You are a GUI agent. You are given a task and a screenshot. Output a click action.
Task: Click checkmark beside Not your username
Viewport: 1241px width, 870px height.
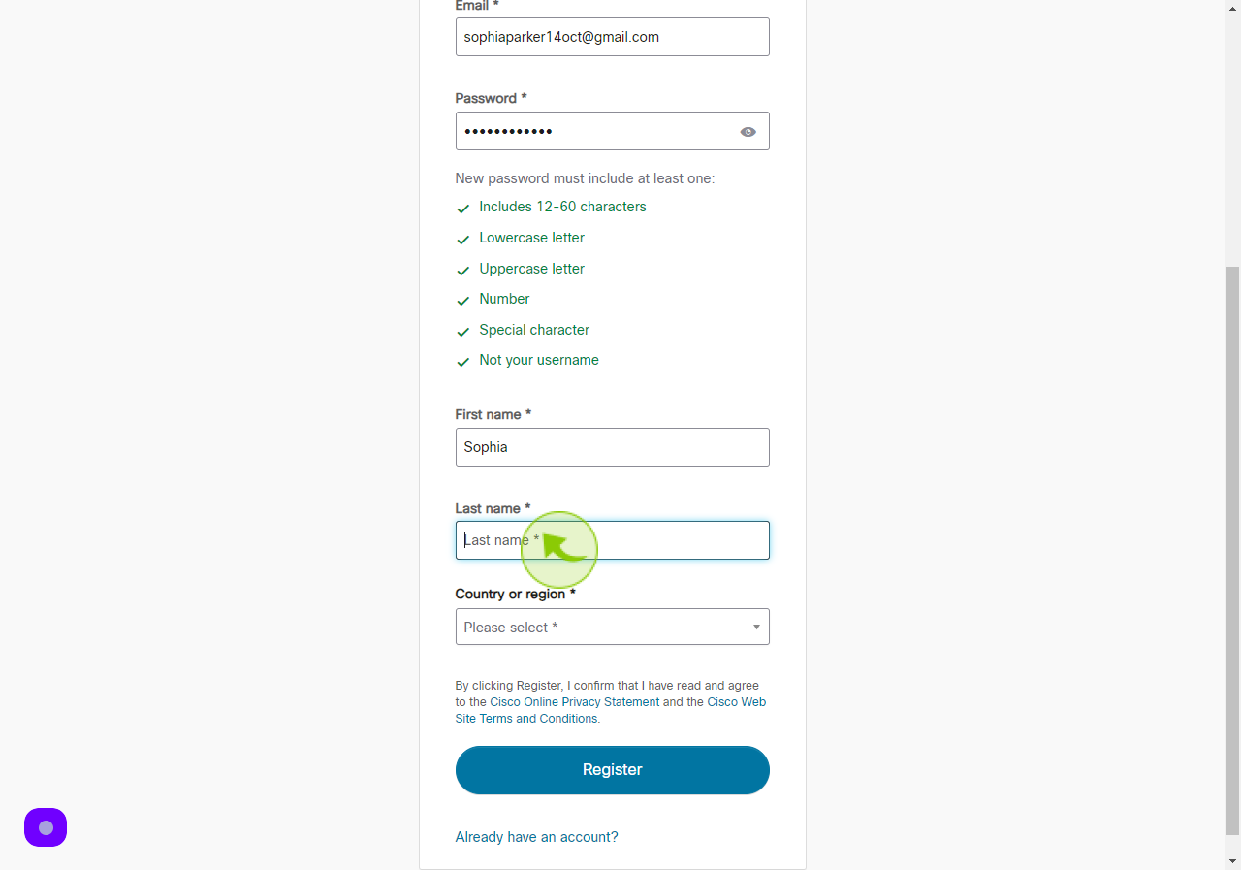click(x=463, y=362)
